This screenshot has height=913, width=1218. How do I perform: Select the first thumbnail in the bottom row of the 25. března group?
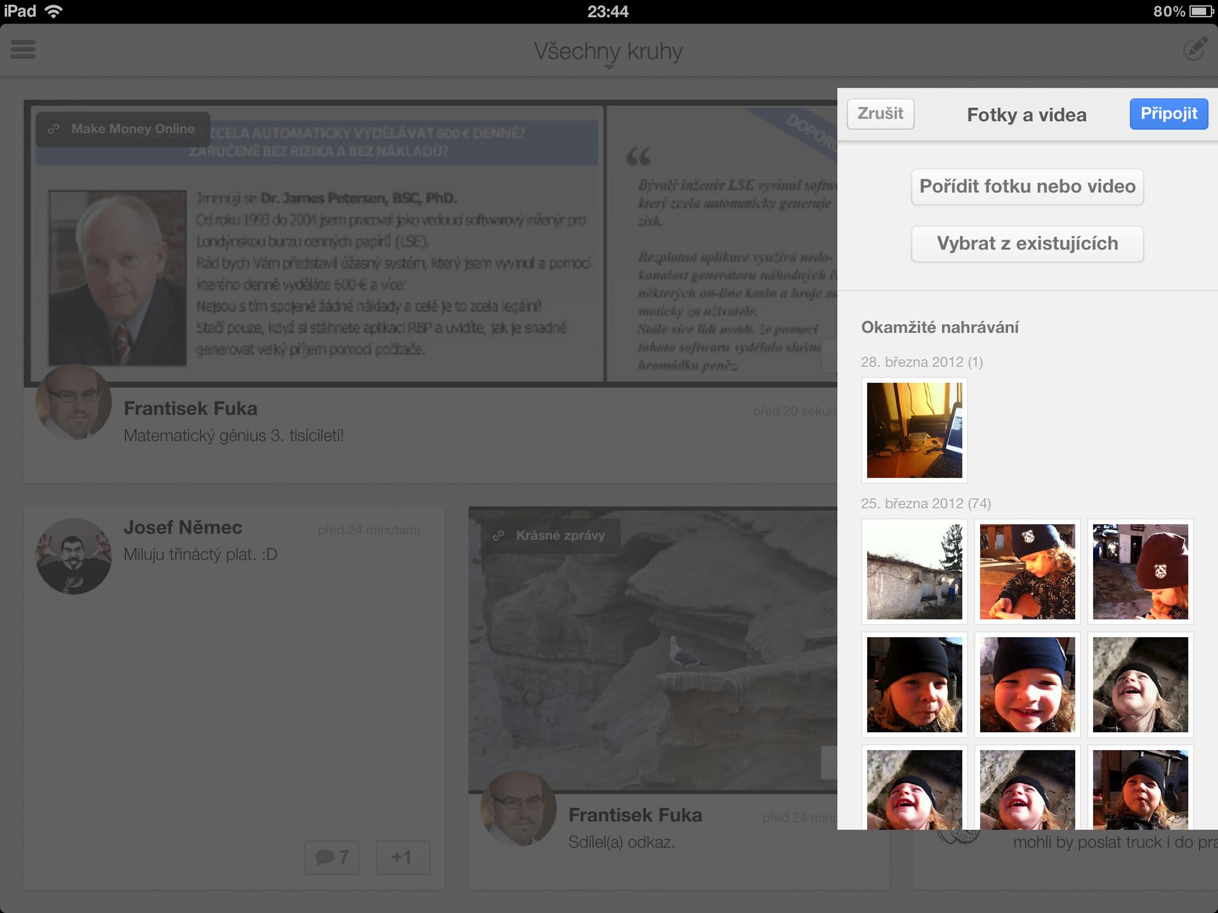(x=914, y=788)
